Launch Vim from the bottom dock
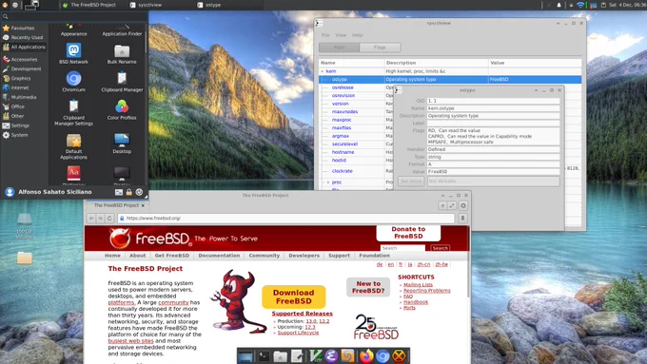Viewport: 647px width, 364px height. (315, 356)
